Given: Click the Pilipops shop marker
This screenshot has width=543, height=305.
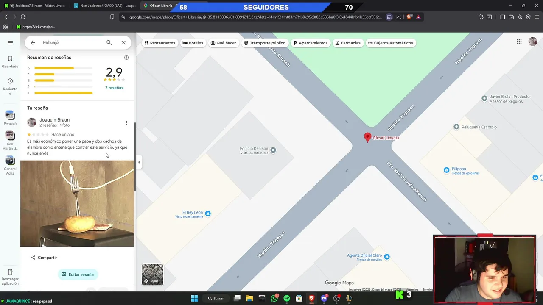Looking at the screenshot, I should click(x=446, y=170).
